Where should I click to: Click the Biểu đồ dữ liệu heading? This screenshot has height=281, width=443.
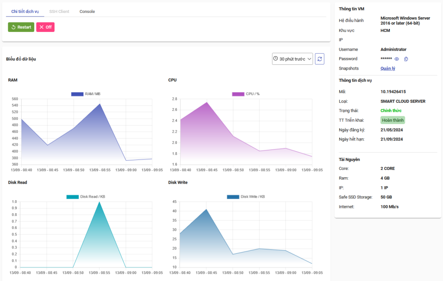pos(21,59)
